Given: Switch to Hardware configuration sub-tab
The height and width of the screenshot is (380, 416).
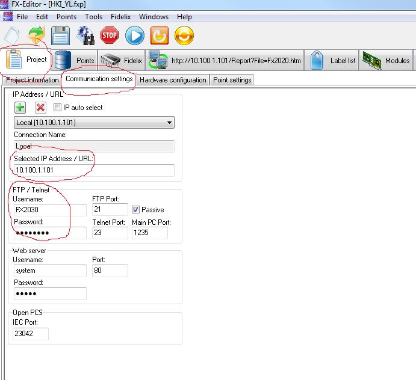Looking at the screenshot, I should (173, 80).
